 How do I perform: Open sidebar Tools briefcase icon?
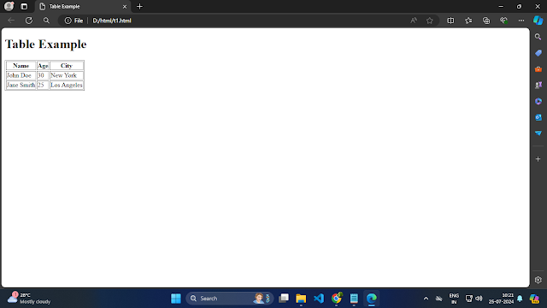point(538,69)
